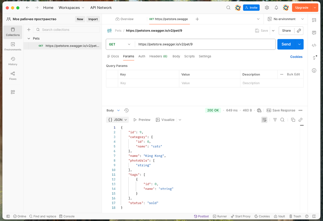Open the Save options arrow
The height and width of the screenshot is (221, 323).
click(273, 31)
